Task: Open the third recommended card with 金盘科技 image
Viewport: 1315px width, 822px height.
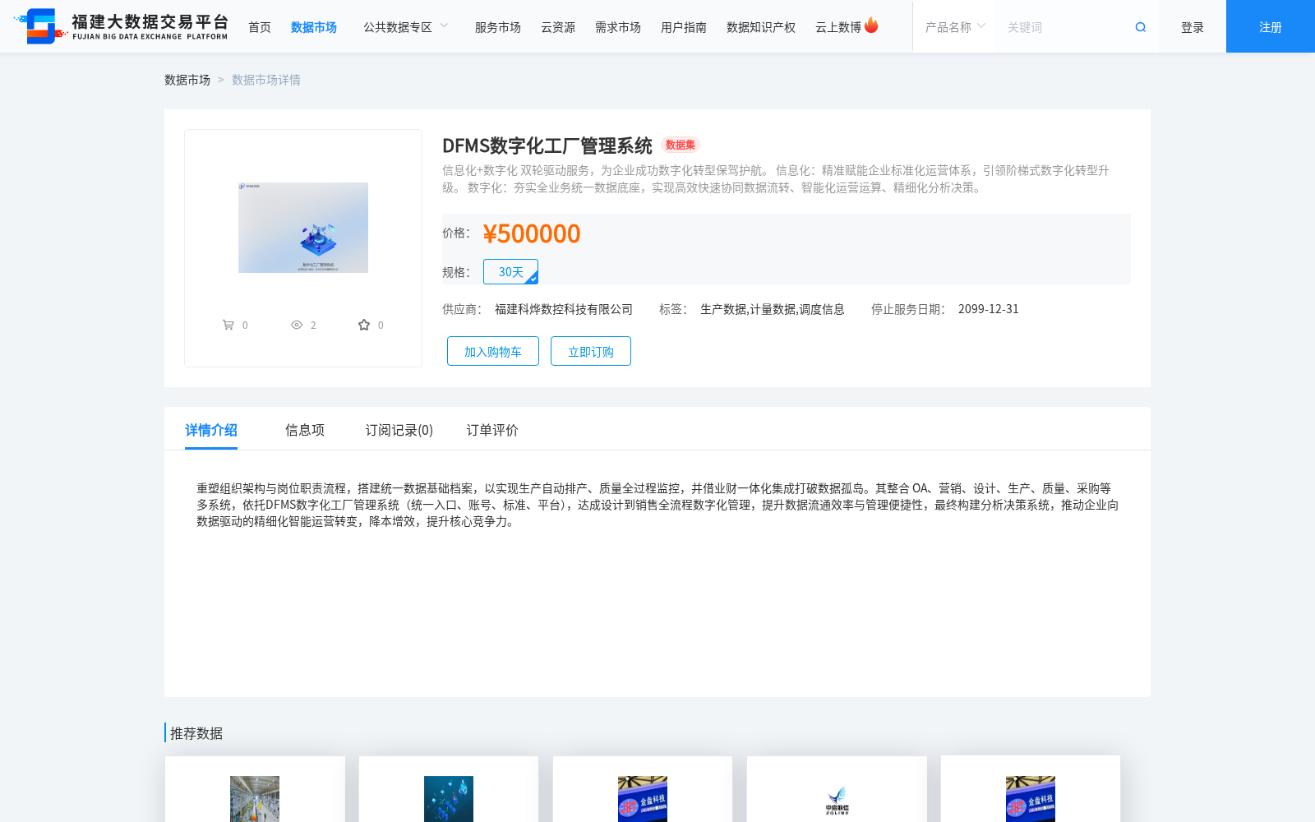Action: click(x=643, y=789)
